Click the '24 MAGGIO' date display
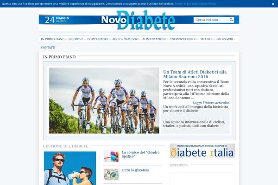278x185 pixels. pyautogui.click(x=57, y=19)
